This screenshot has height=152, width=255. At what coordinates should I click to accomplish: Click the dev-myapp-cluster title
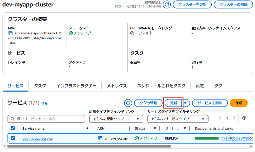tap(28, 4)
